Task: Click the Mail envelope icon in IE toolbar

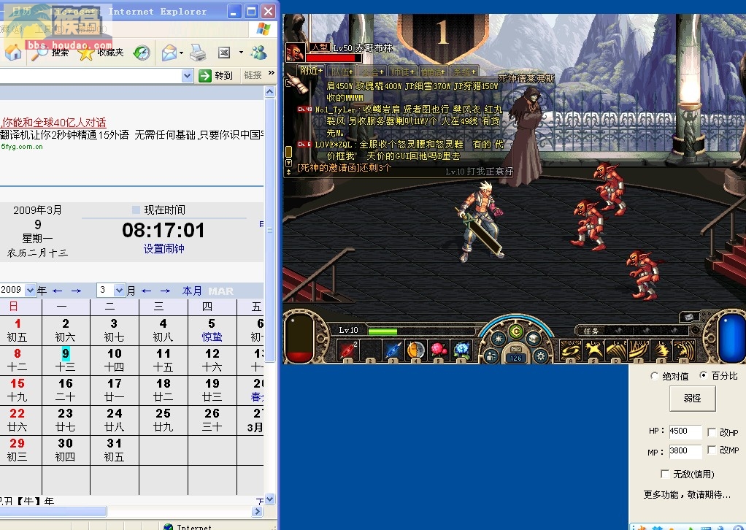Action: (169, 53)
